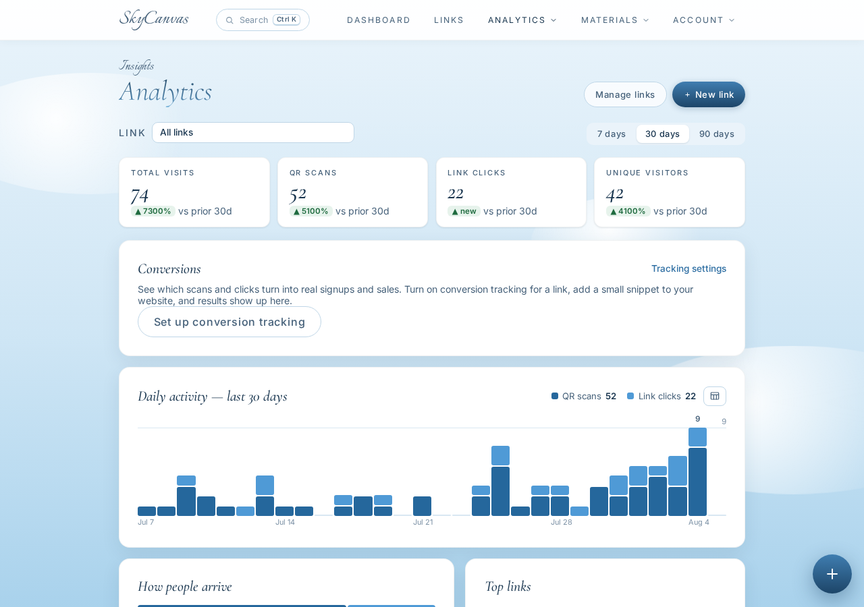Open the Links menu item

coord(449,20)
